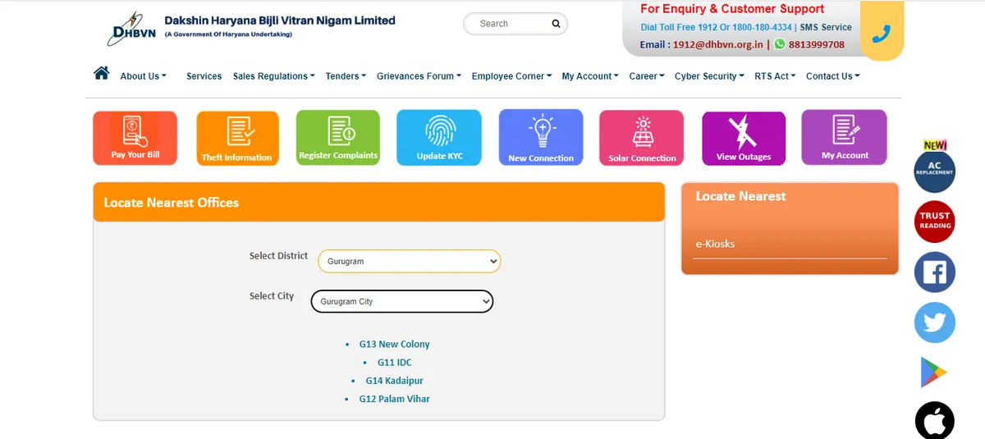This screenshot has width=985, height=439.
Task: Click the G12 Palam Vihar link
Action: (394, 399)
